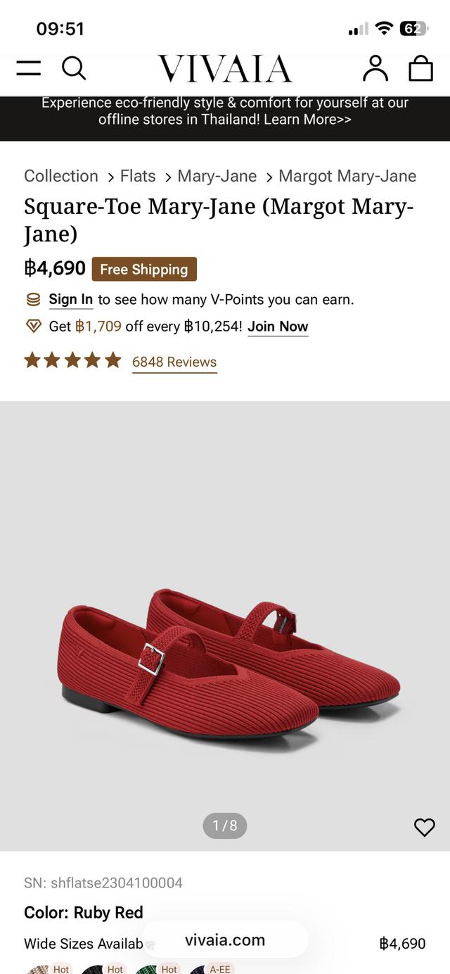Screen dimensions: 450x974
Task: Tap the five-star rating
Action: coord(72,361)
